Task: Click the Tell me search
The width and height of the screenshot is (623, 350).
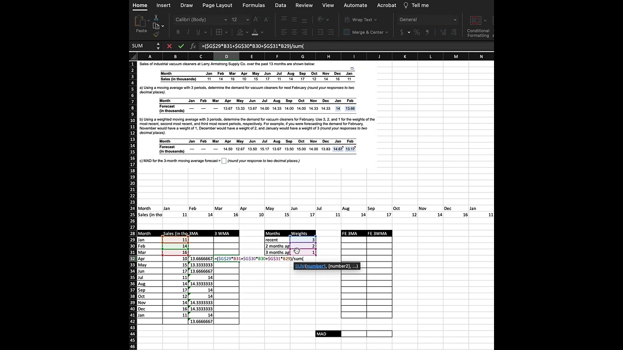Action: coord(416,5)
